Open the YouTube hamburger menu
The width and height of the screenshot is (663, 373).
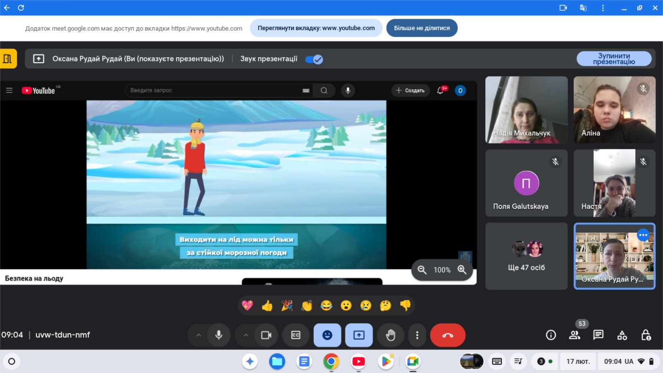pos(9,90)
